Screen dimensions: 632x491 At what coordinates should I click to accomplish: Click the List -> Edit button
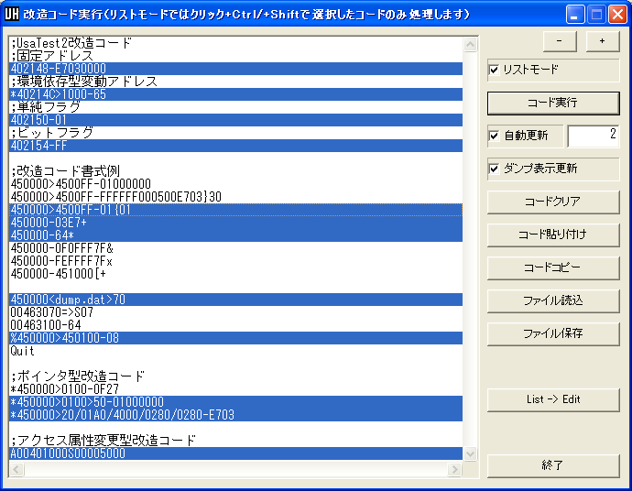tap(553, 400)
